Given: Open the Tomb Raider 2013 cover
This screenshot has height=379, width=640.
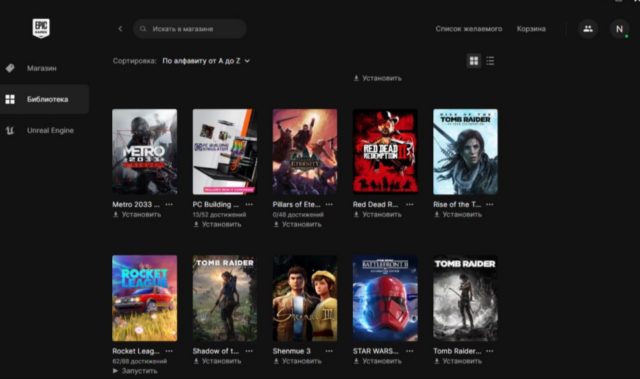Looking at the screenshot, I should (466, 298).
